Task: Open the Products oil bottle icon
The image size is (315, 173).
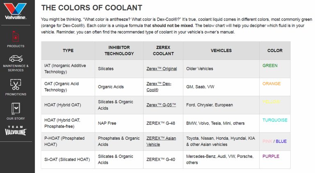Action: pyautogui.click(x=16, y=36)
